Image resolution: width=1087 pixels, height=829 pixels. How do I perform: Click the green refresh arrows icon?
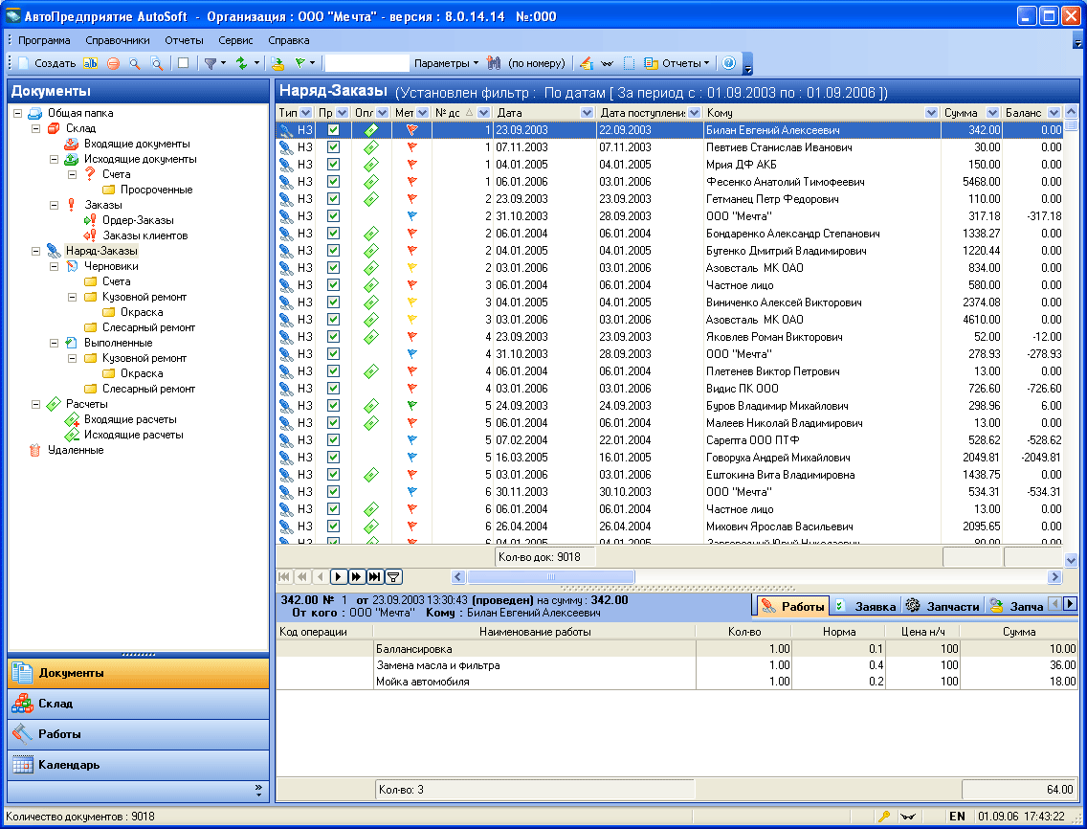pyautogui.click(x=242, y=63)
